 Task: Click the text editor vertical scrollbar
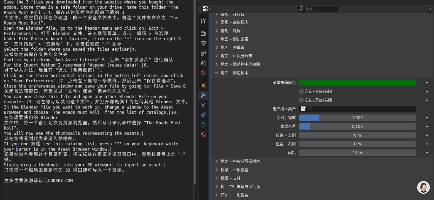coord(195,92)
